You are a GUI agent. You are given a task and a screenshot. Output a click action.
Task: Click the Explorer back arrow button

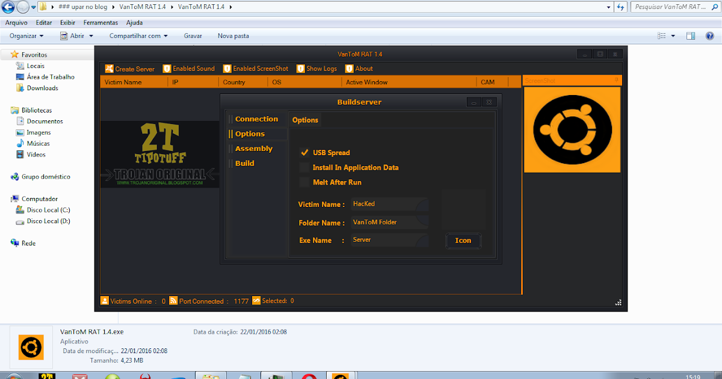8,7
